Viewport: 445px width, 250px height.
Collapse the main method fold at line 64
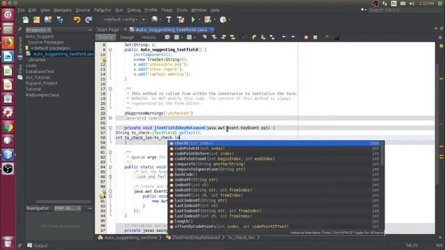point(111,167)
